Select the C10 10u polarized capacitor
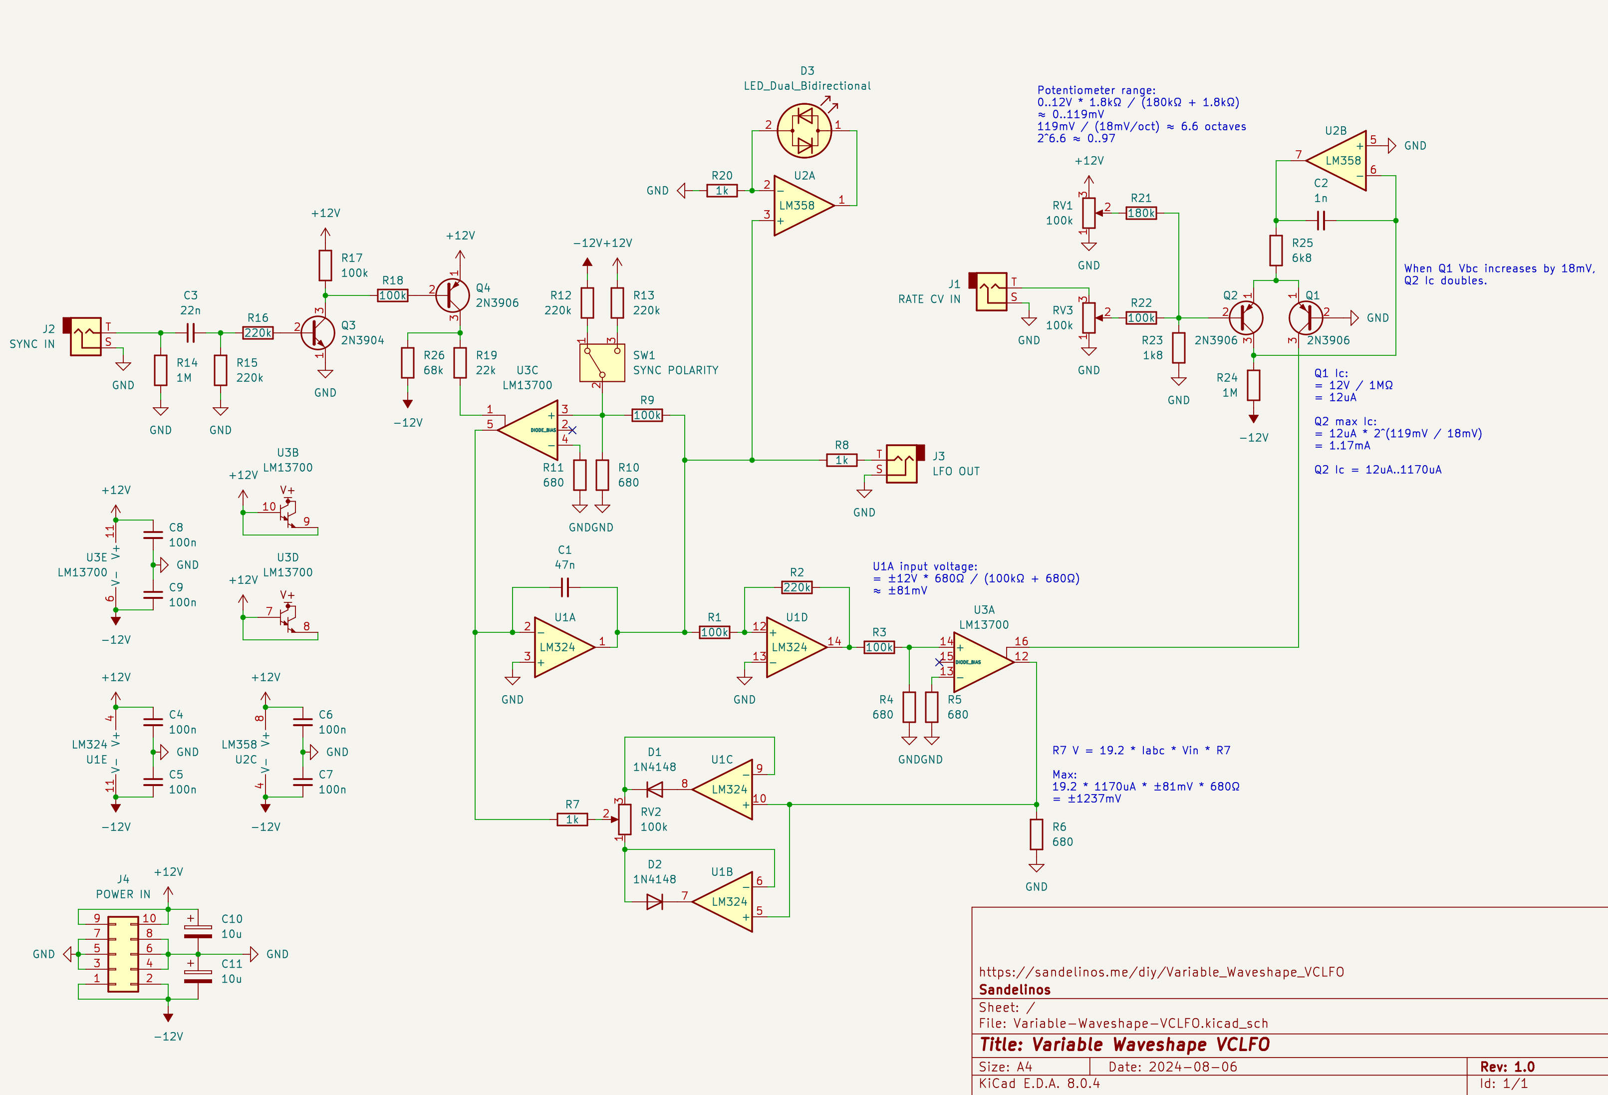This screenshot has width=1608, height=1095. click(198, 932)
